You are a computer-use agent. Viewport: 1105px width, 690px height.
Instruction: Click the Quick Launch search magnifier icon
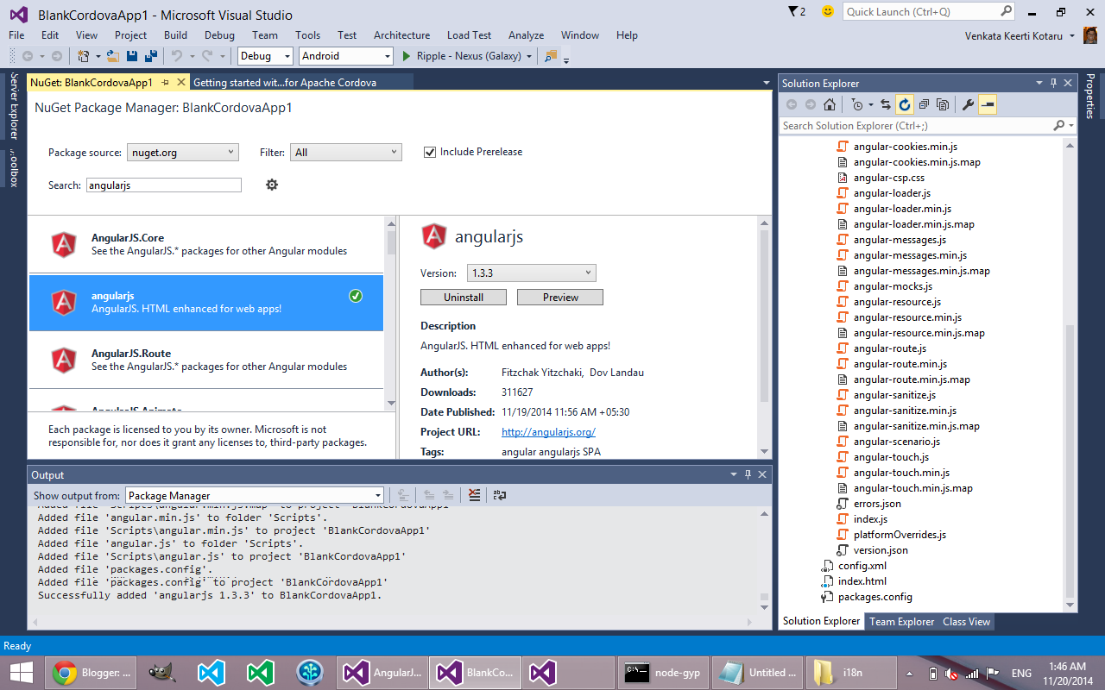(x=1007, y=11)
